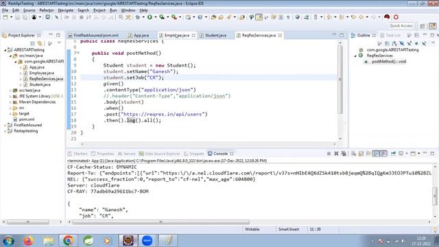This screenshot has height=247, width=439.
Task: Click the External Tools run icon
Action: [174, 17]
